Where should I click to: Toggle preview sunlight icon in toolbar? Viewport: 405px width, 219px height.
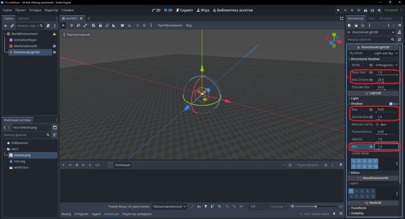pyautogui.click(x=137, y=25)
